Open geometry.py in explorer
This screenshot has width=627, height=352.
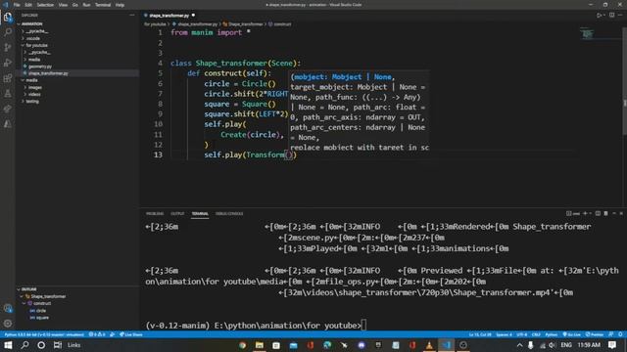point(40,66)
